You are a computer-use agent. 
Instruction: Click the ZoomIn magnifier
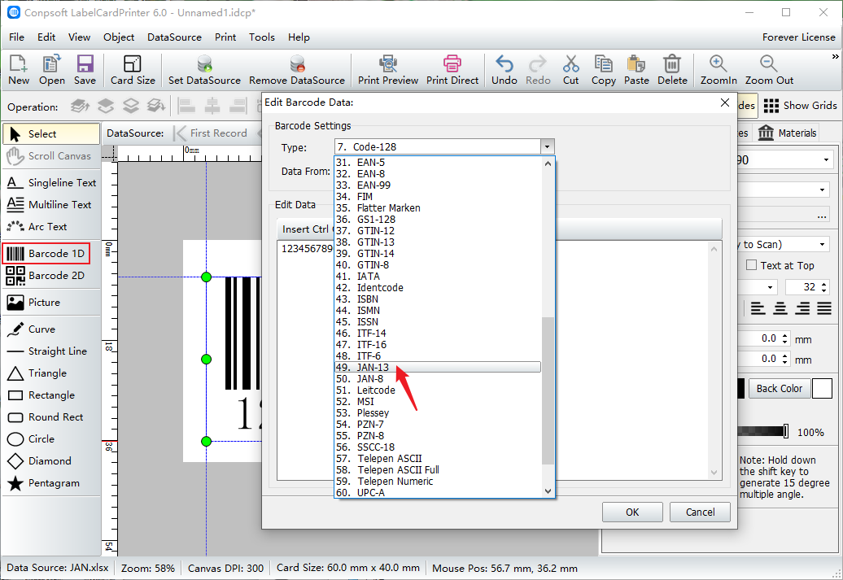[719, 70]
